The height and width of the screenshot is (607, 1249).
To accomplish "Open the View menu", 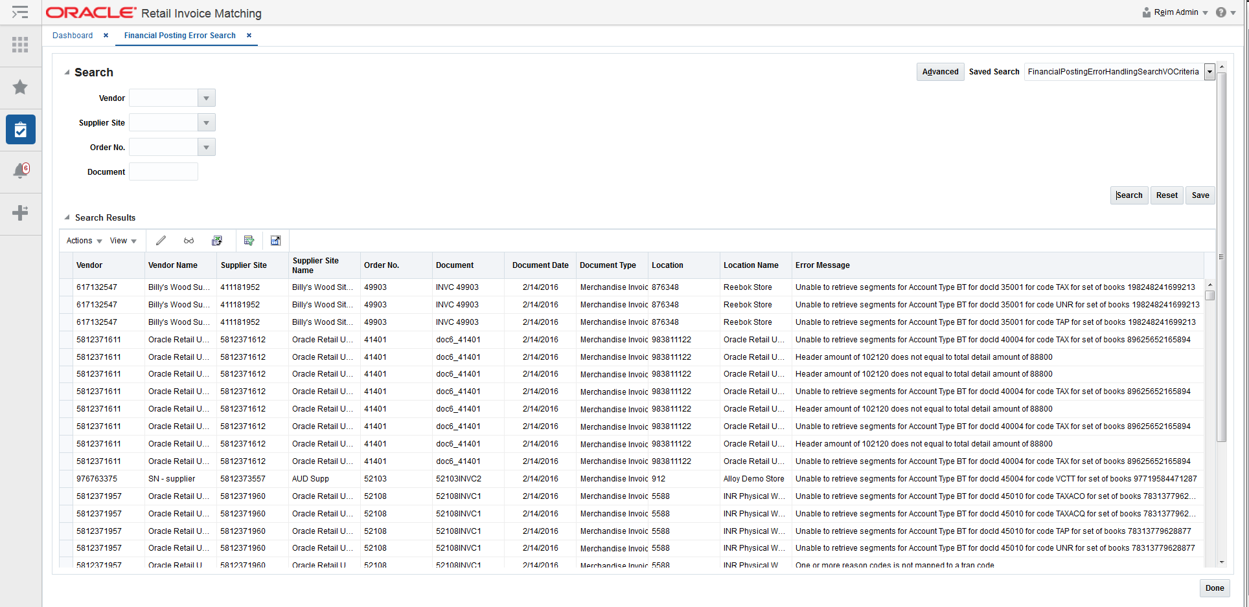I will [x=122, y=240].
